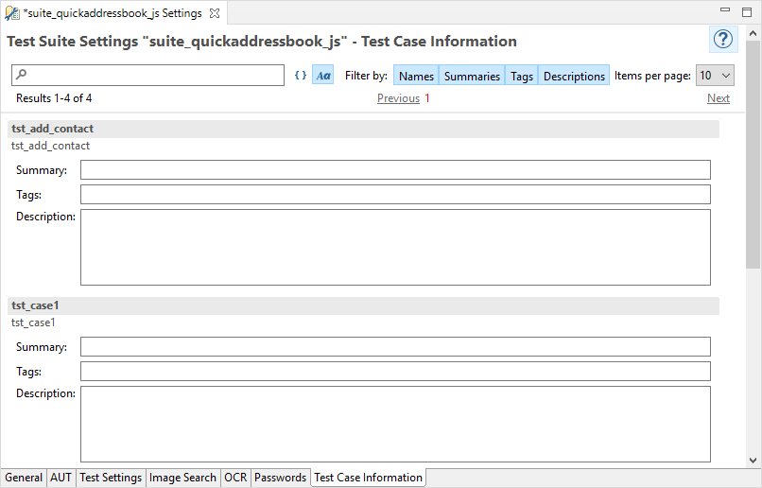Open the Image Search tab
This screenshot has width=762, height=488.
182,478
